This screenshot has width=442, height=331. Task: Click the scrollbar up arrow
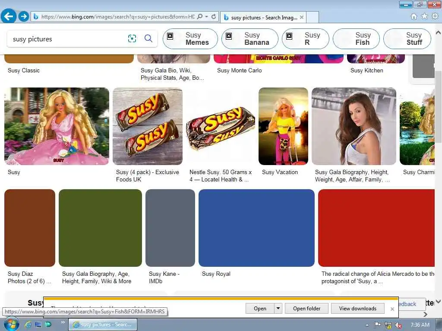coord(438,32)
